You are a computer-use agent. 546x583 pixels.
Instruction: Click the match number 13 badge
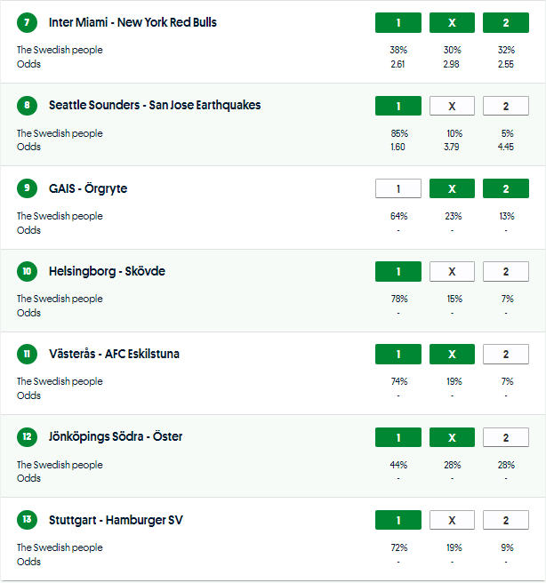point(28,520)
